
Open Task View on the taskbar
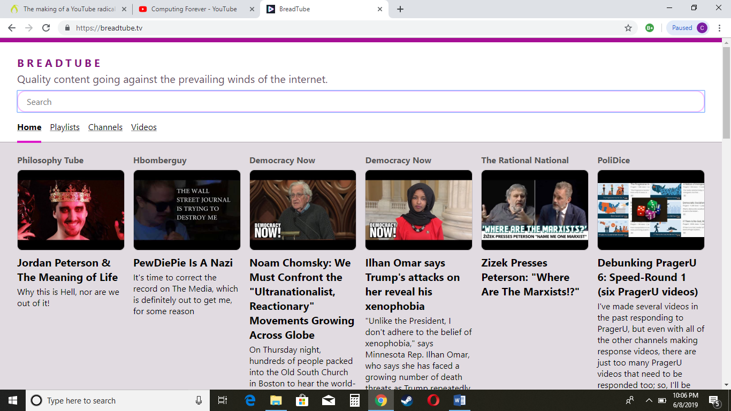(223, 400)
